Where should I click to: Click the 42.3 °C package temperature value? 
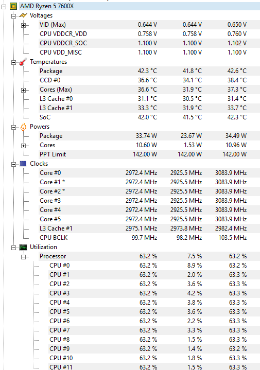coord(147,71)
